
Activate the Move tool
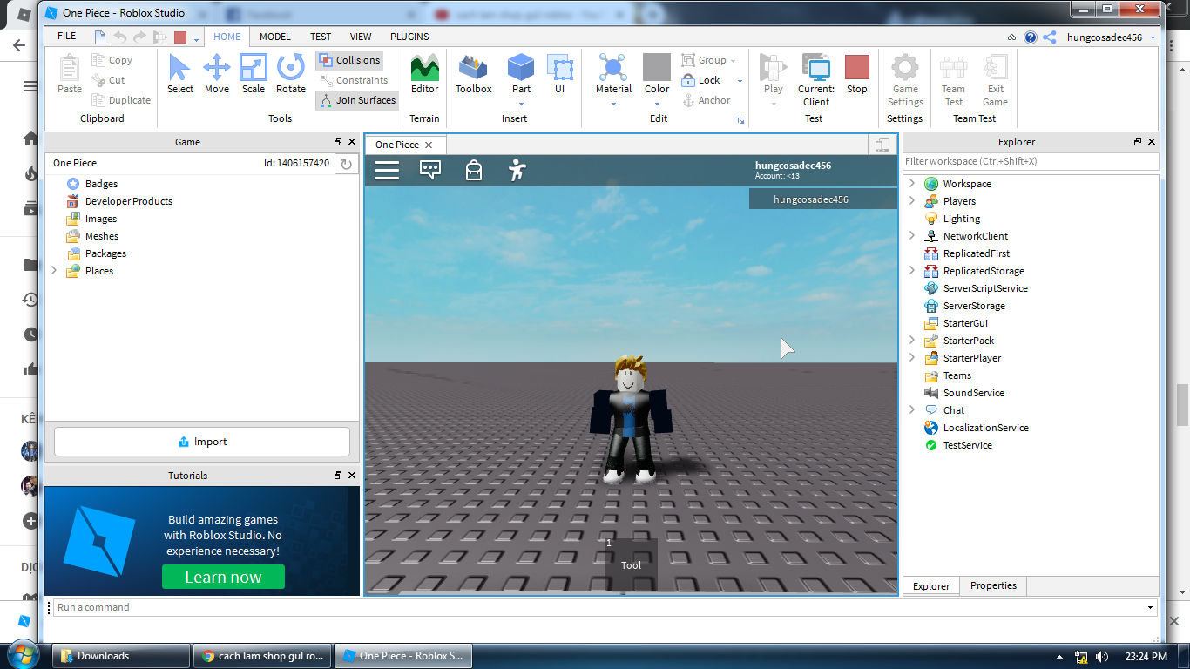click(217, 74)
